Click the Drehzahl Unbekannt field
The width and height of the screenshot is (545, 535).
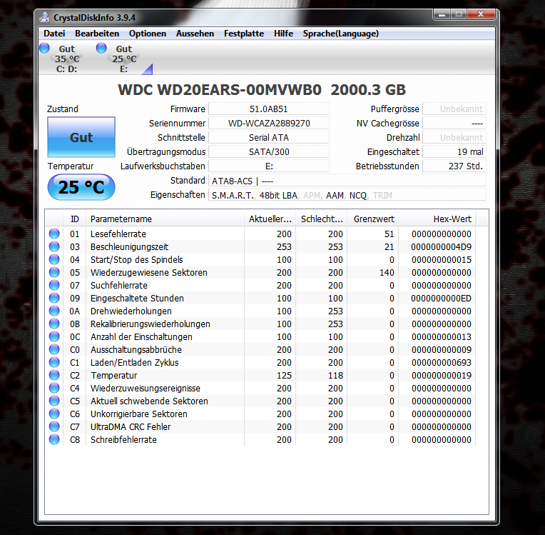(454, 137)
